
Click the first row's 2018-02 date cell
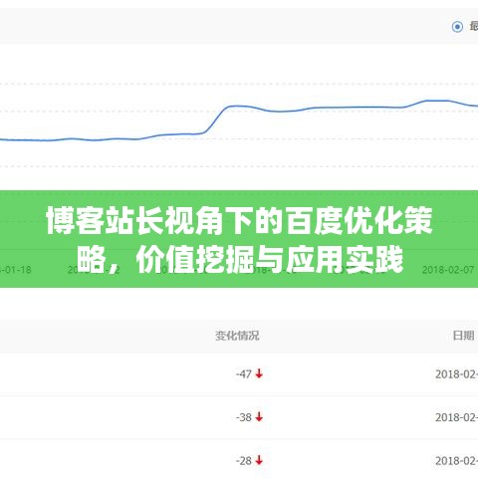[457, 374]
